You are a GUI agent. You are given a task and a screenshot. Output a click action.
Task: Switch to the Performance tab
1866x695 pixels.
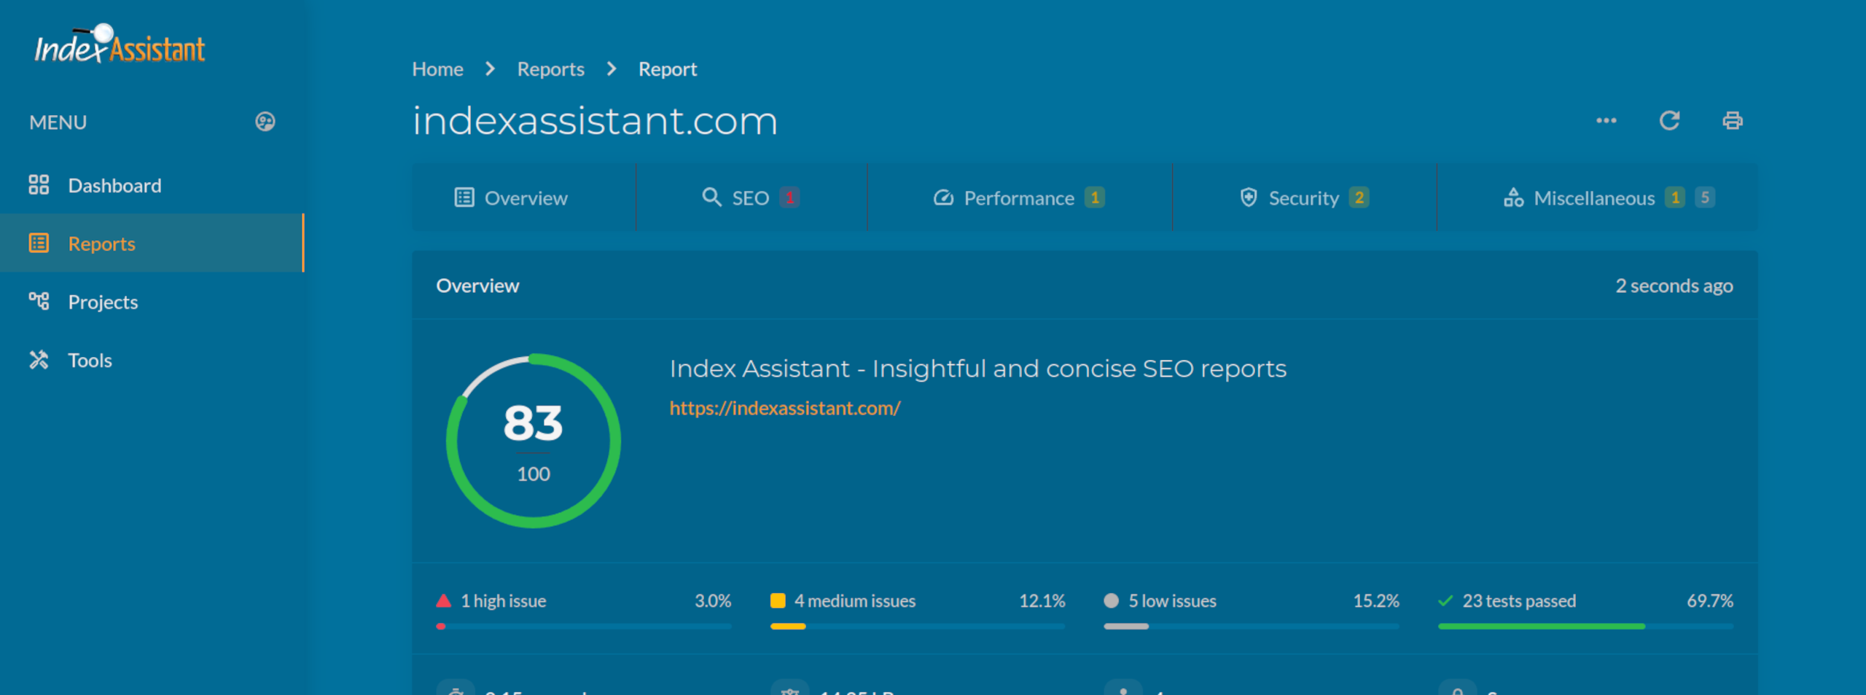tap(1020, 197)
